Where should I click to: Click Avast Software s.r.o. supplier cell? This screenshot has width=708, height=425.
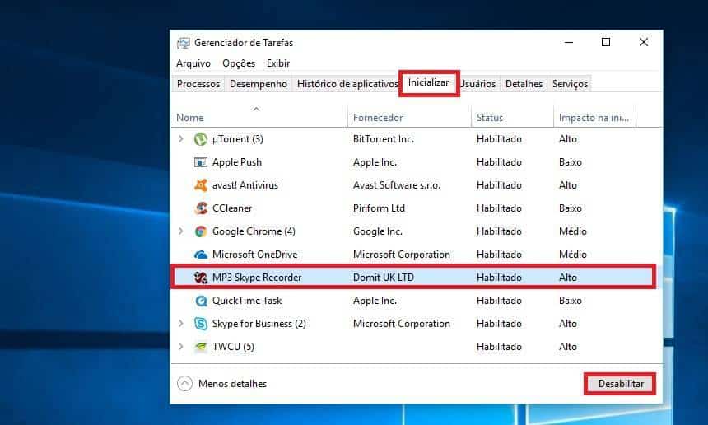tap(397, 185)
